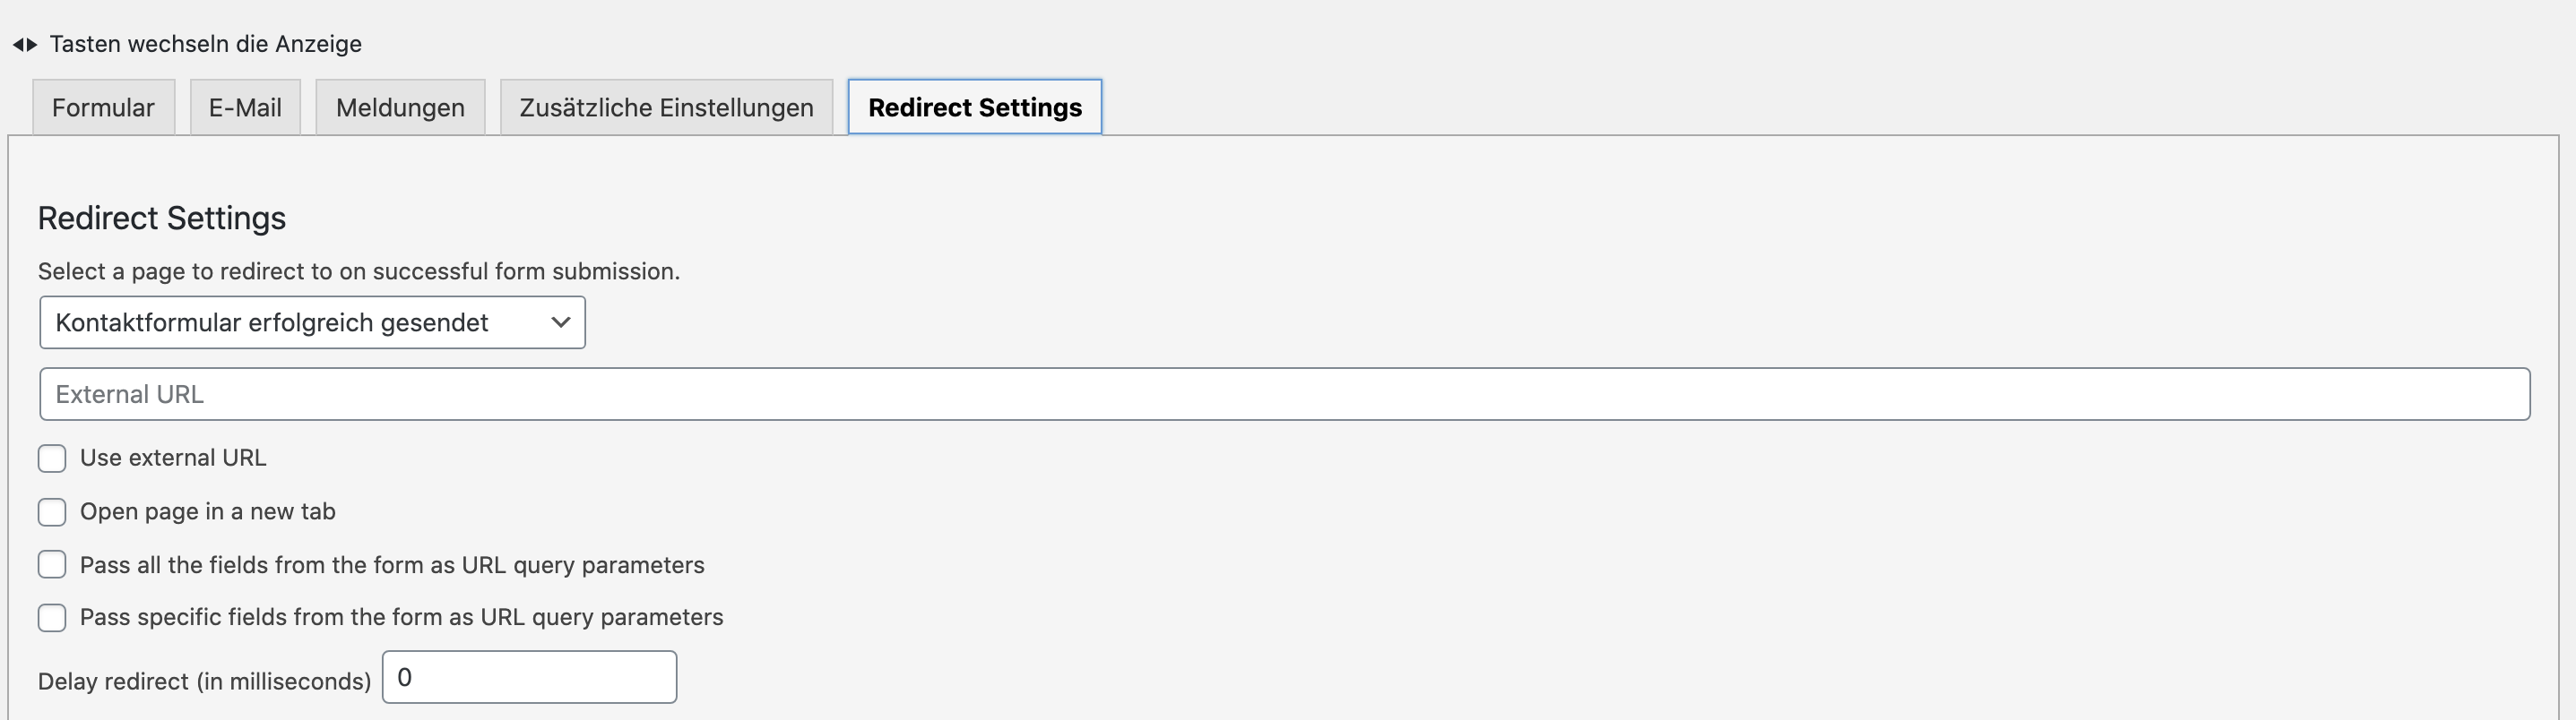Select the Redirect Settings tab
This screenshot has width=2576, height=720.
975,107
